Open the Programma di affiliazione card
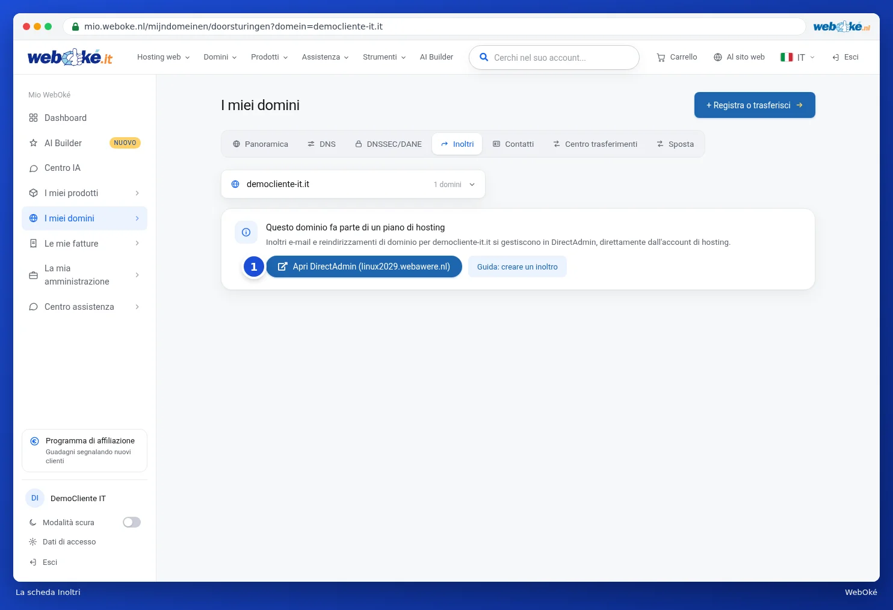The image size is (893, 610). click(x=85, y=451)
